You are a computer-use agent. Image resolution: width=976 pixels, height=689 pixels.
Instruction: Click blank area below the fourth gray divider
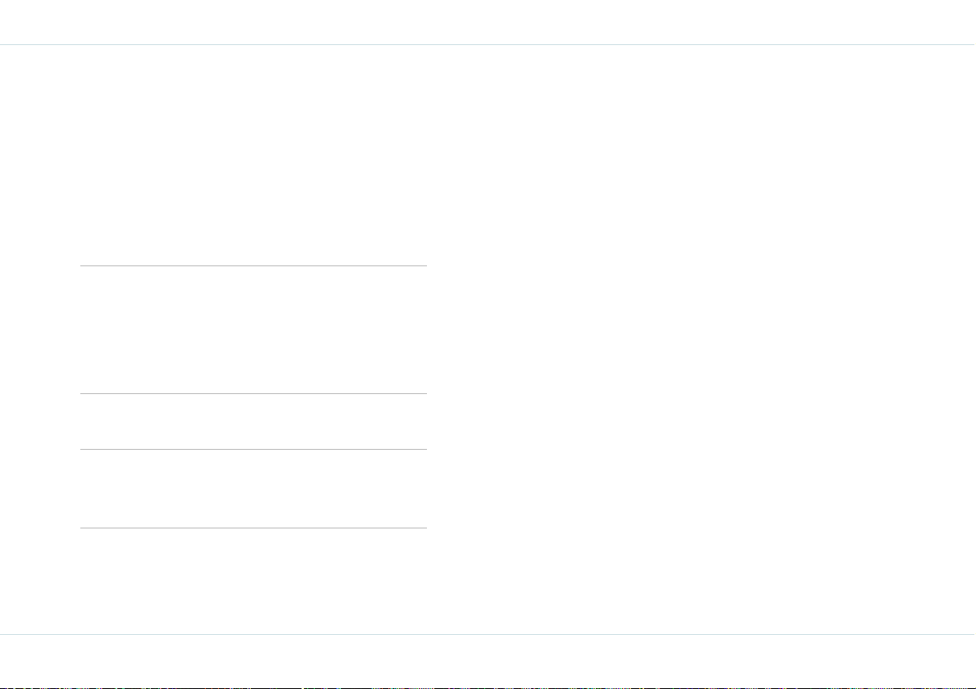(x=253, y=581)
